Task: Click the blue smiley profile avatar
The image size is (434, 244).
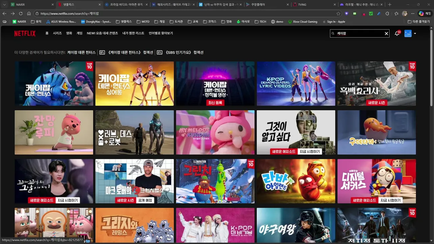Action: (408, 34)
